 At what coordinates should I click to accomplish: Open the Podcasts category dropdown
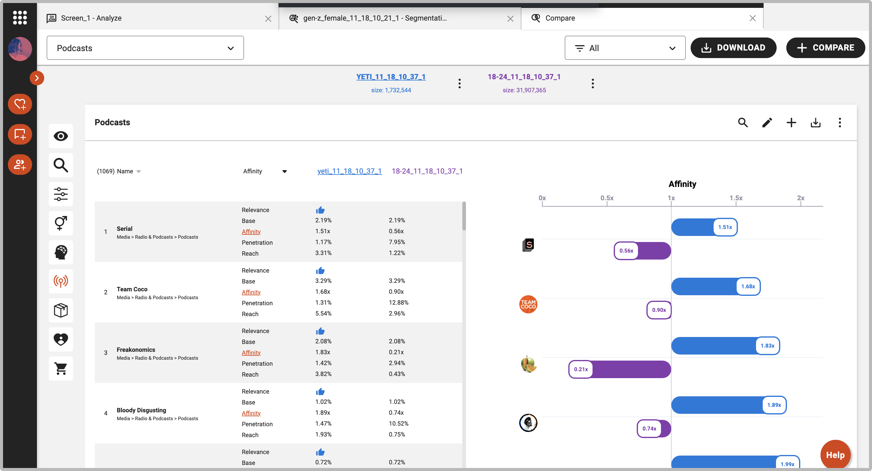coord(145,48)
